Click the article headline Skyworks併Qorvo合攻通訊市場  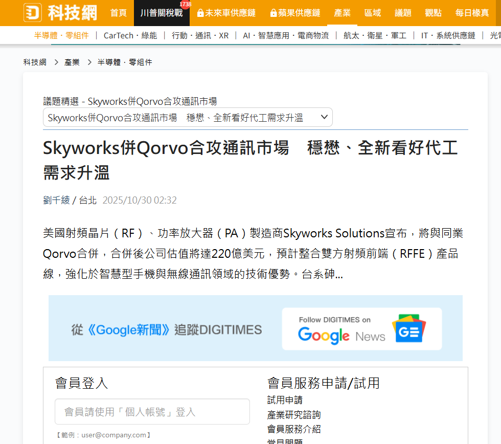250,160
